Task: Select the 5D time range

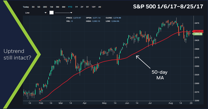Action: [39, 7]
